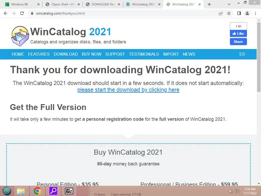Share this page using address bar icon
The height and width of the screenshot is (196, 261).
[x=221, y=13]
